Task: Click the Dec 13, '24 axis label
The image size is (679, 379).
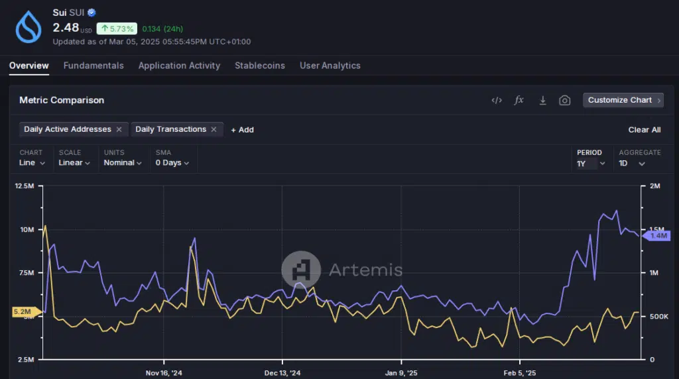Action: [x=282, y=373]
